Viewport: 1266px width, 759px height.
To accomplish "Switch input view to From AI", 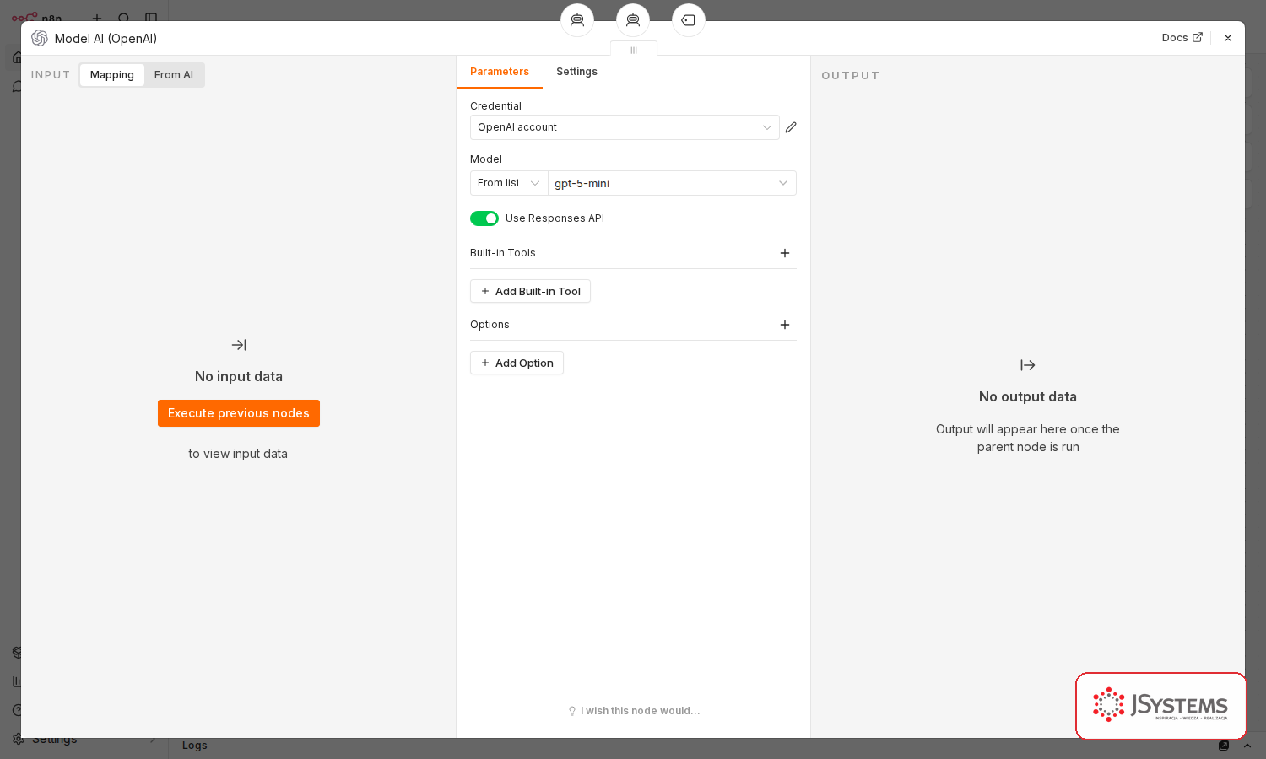I will [x=174, y=75].
